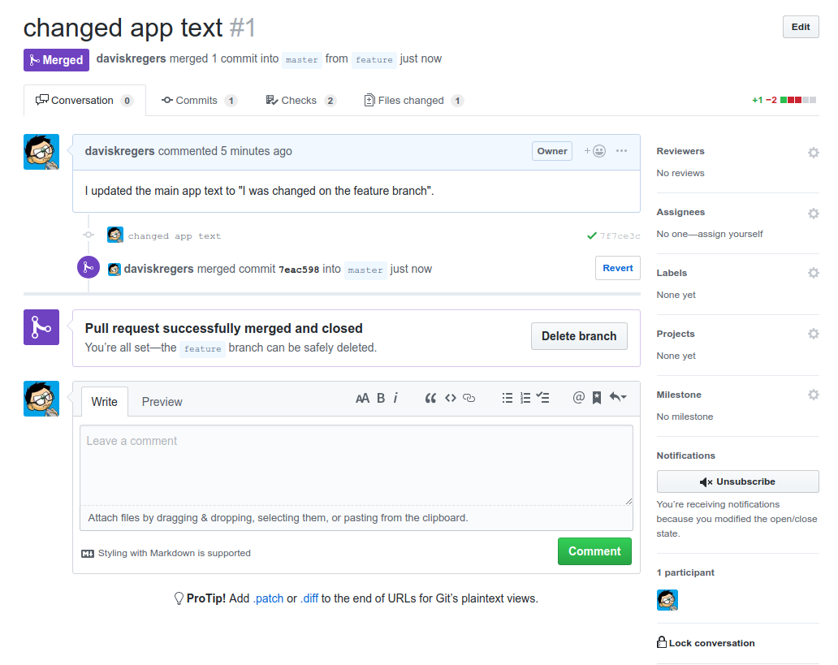Screen dimensions: 838x665
Task: Switch to the Preview tab
Action: (x=162, y=402)
